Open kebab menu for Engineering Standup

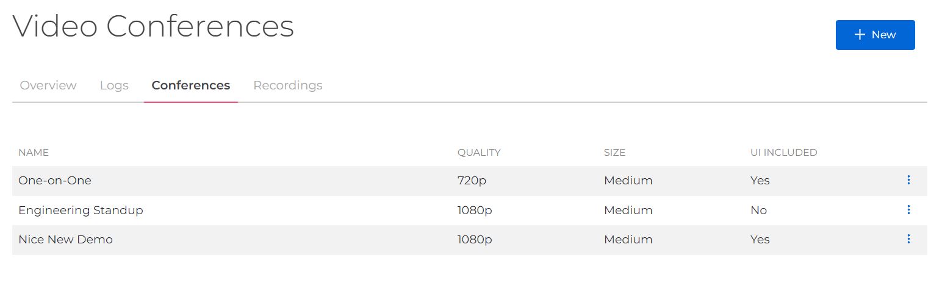(908, 210)
